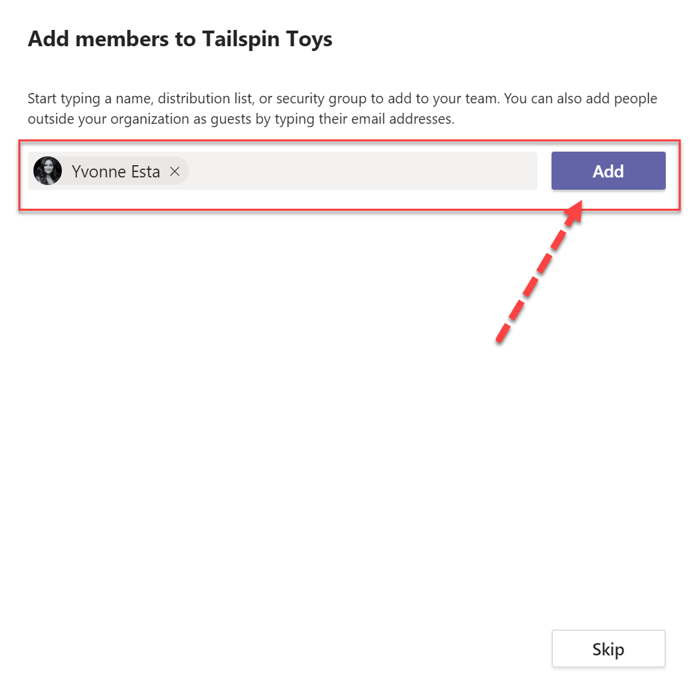This screenshot has width=693, height=688.
Task: Select the Yvonne Esta member chip
Action: (107, 171)
